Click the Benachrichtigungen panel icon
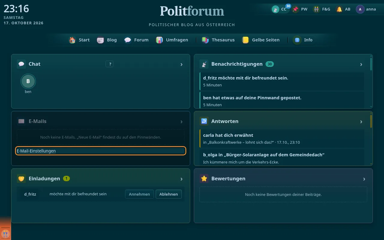384x240 pixels. click(x=204, y=64)
